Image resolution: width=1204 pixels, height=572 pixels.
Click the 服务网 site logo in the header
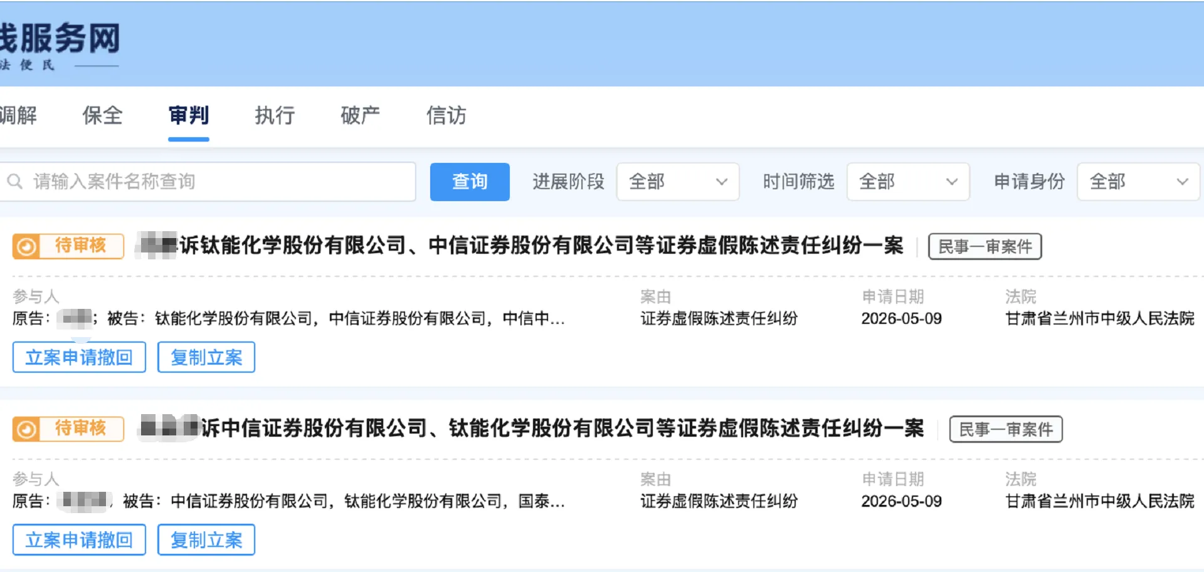(60, 45)
